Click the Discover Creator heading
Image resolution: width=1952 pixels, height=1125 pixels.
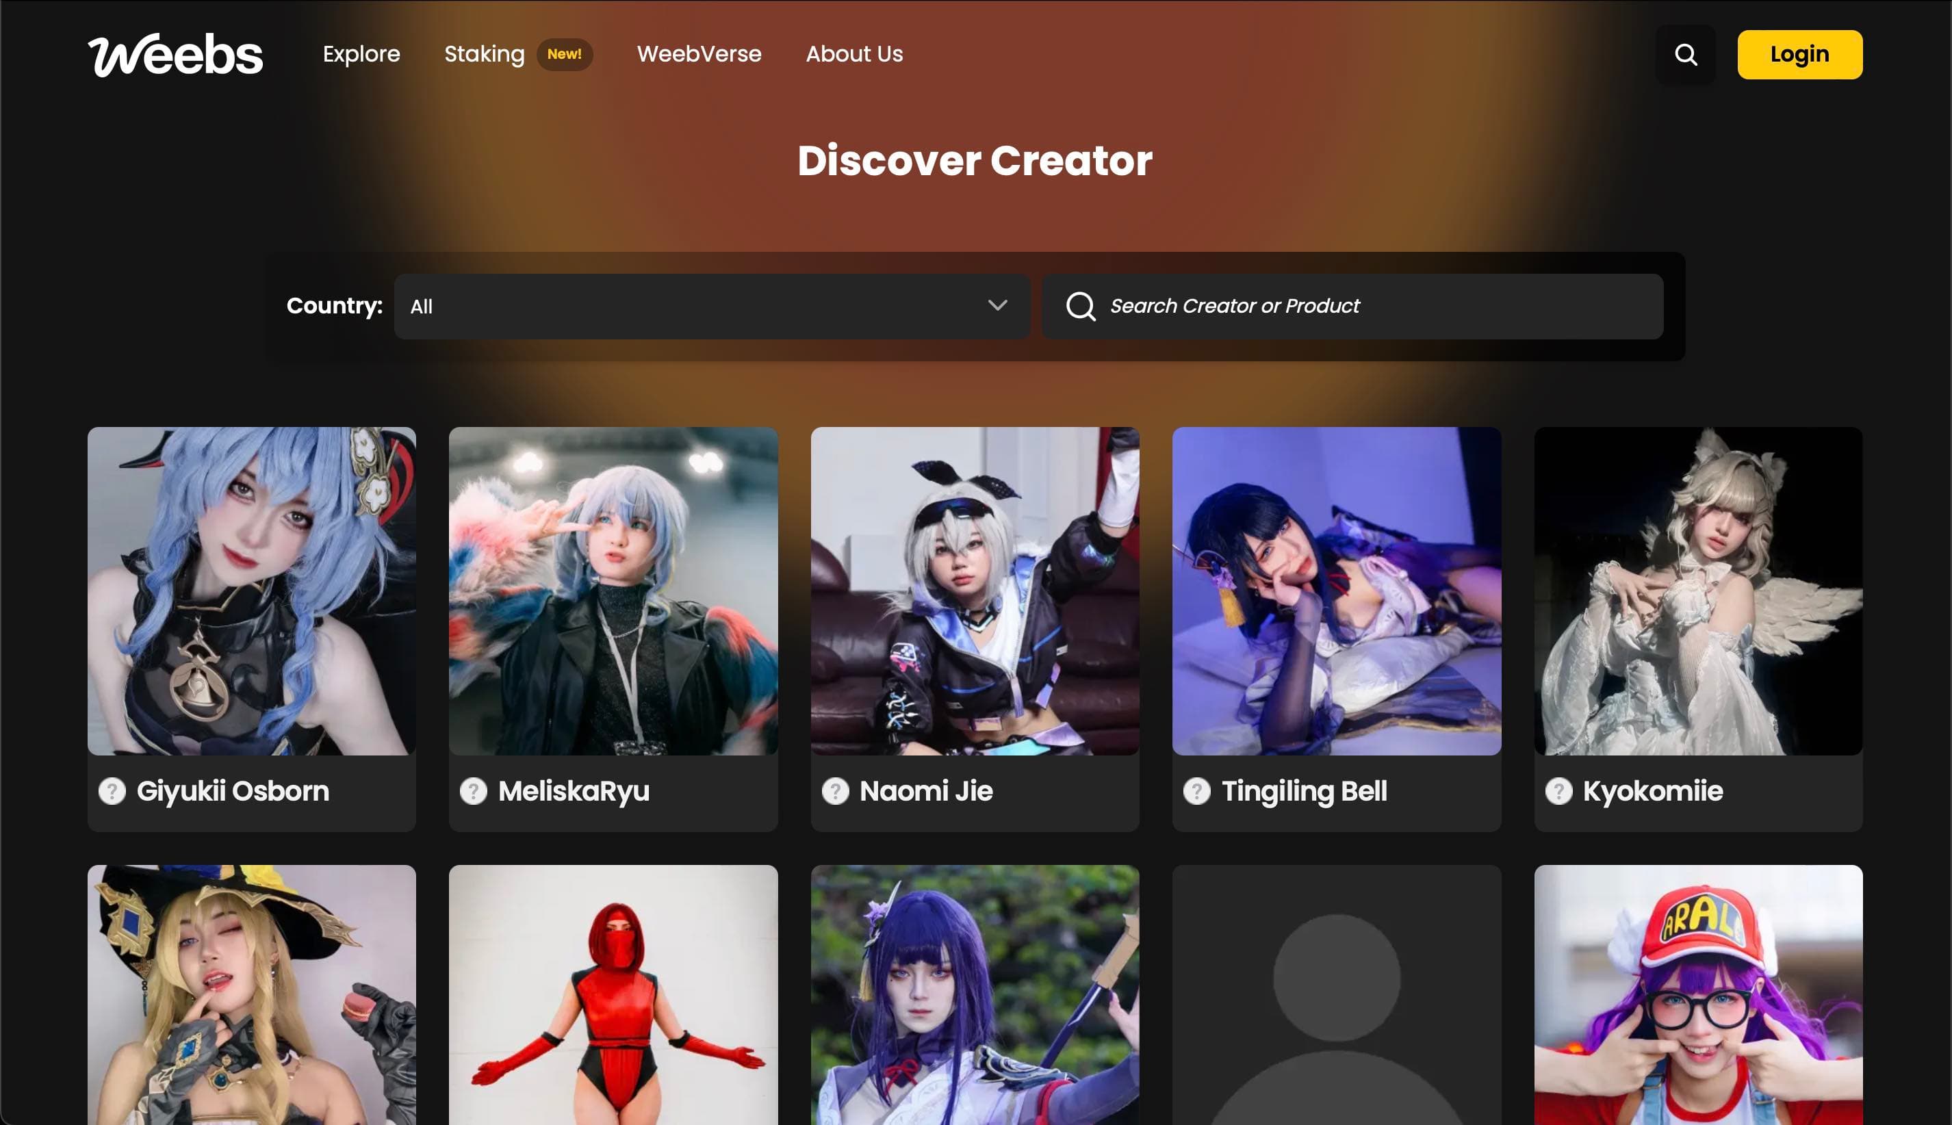click(x=975, y=161)
